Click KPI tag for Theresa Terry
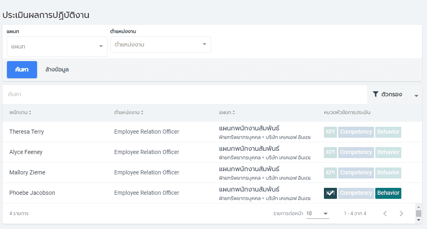427x229 pixels. click(330, 132)
